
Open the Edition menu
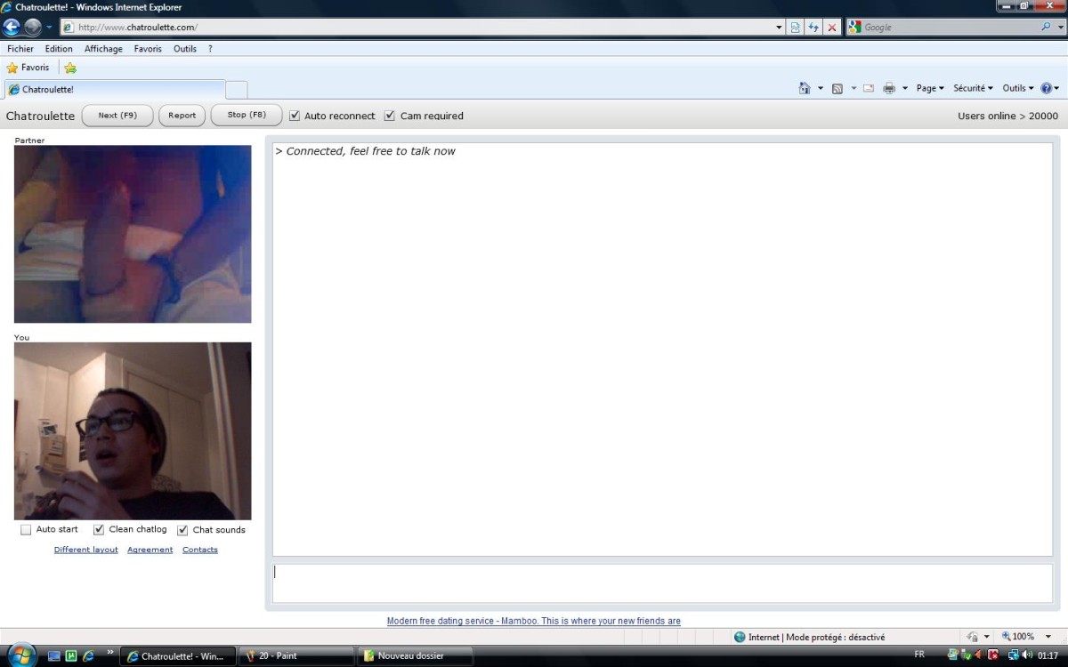(x=59, y=49)
